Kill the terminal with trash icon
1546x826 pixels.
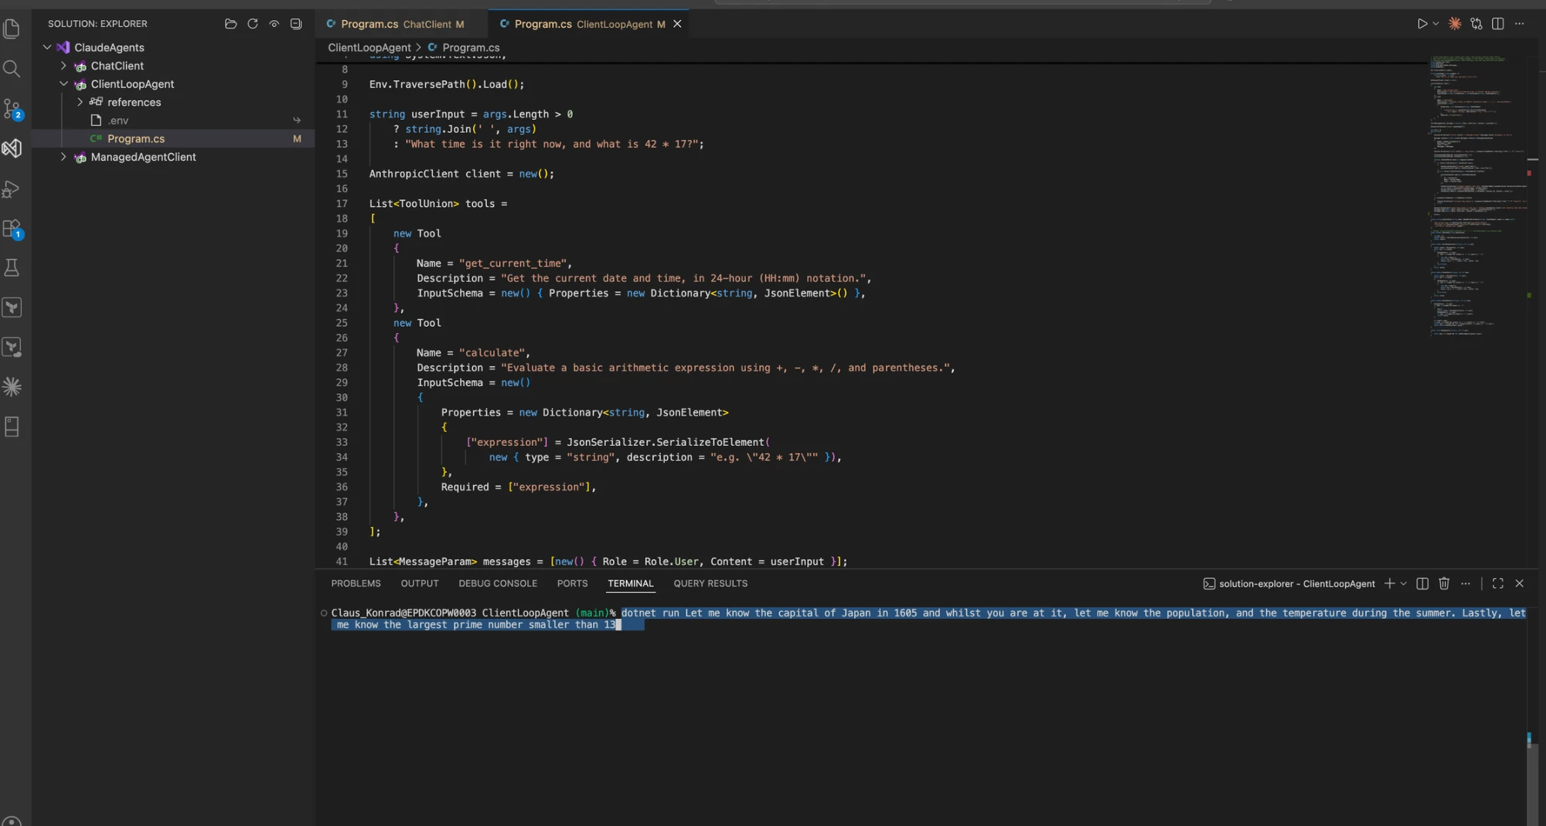pyautogui.click(x=1444, y=583)
